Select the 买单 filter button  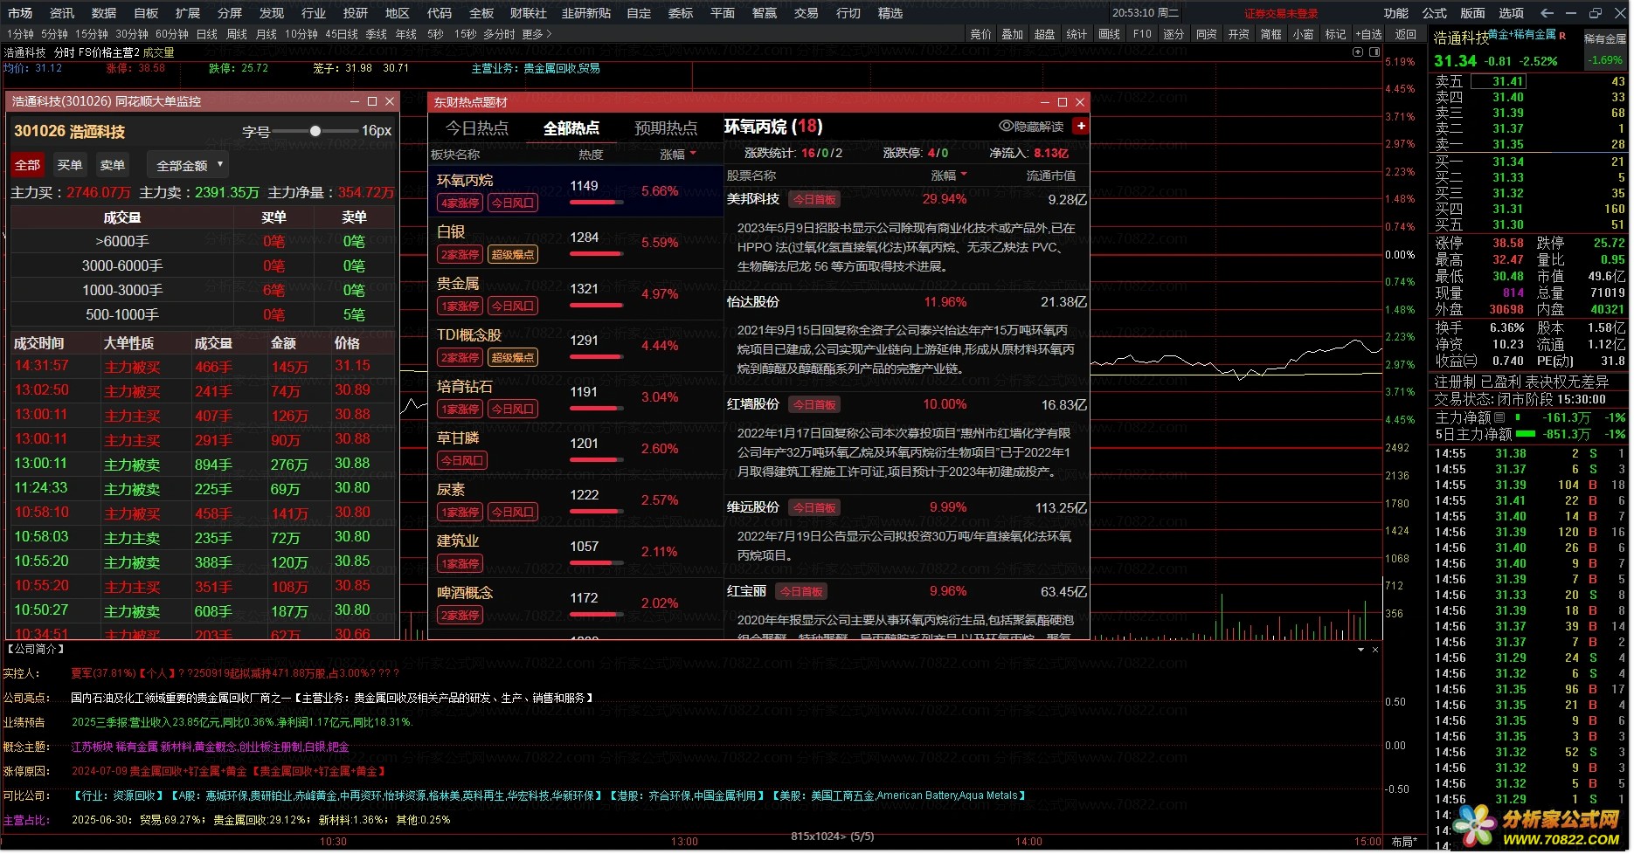tap(70, 165)
